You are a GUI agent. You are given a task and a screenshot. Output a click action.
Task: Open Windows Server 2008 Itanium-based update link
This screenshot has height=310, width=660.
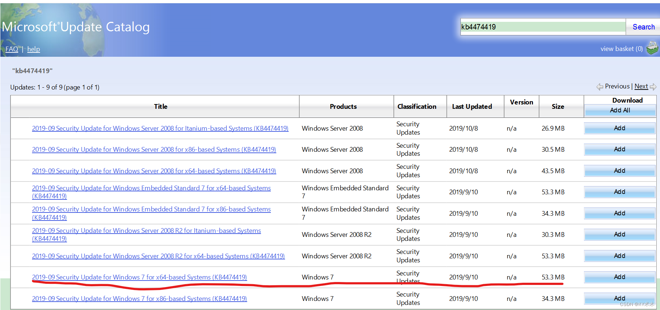[160, 128]
